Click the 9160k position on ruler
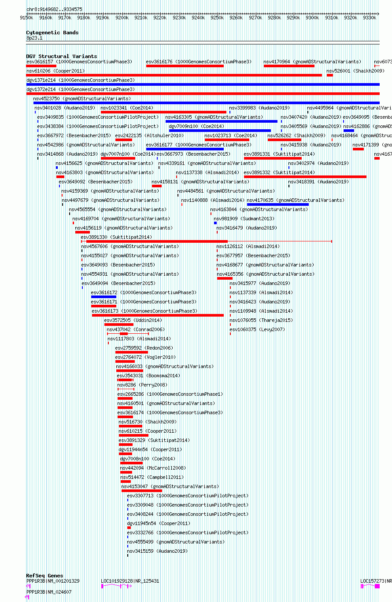Viewport: 392px width, 602px height. [x=46, y=18]
